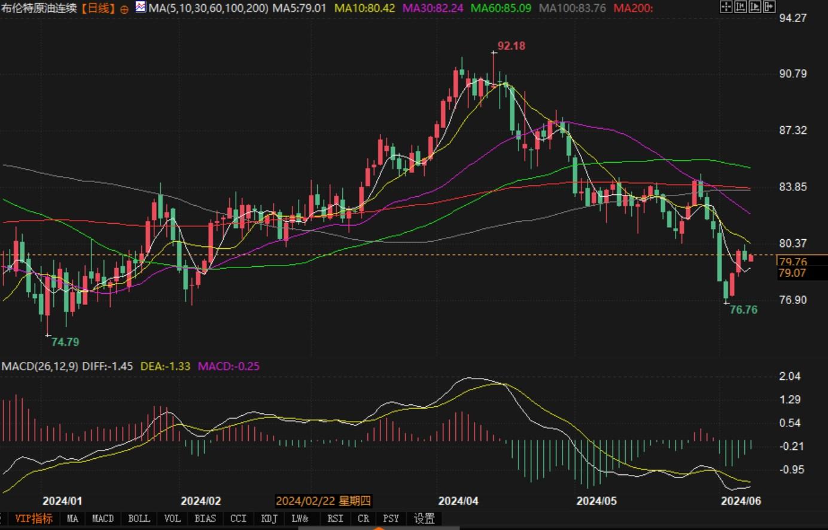828x530 pixels.
Task: Click the expand-panel arrow icon at top right
Action: pyautogui.click(x=769, y=7)
